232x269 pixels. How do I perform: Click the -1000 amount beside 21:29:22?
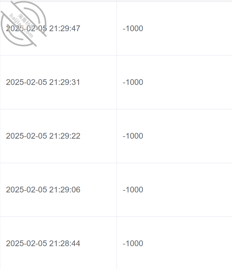tap(133, 136)
